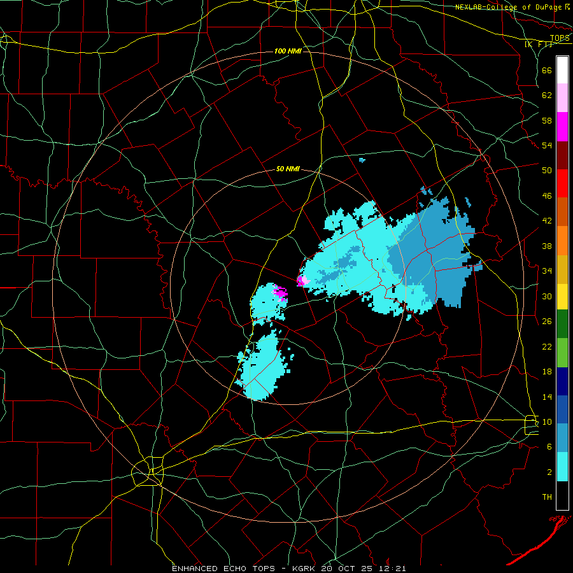Click the "62" scale label
The width and height of the screenshot is (573, 573).
[547, 95]
